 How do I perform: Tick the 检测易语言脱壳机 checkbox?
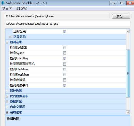click(64, 64)
